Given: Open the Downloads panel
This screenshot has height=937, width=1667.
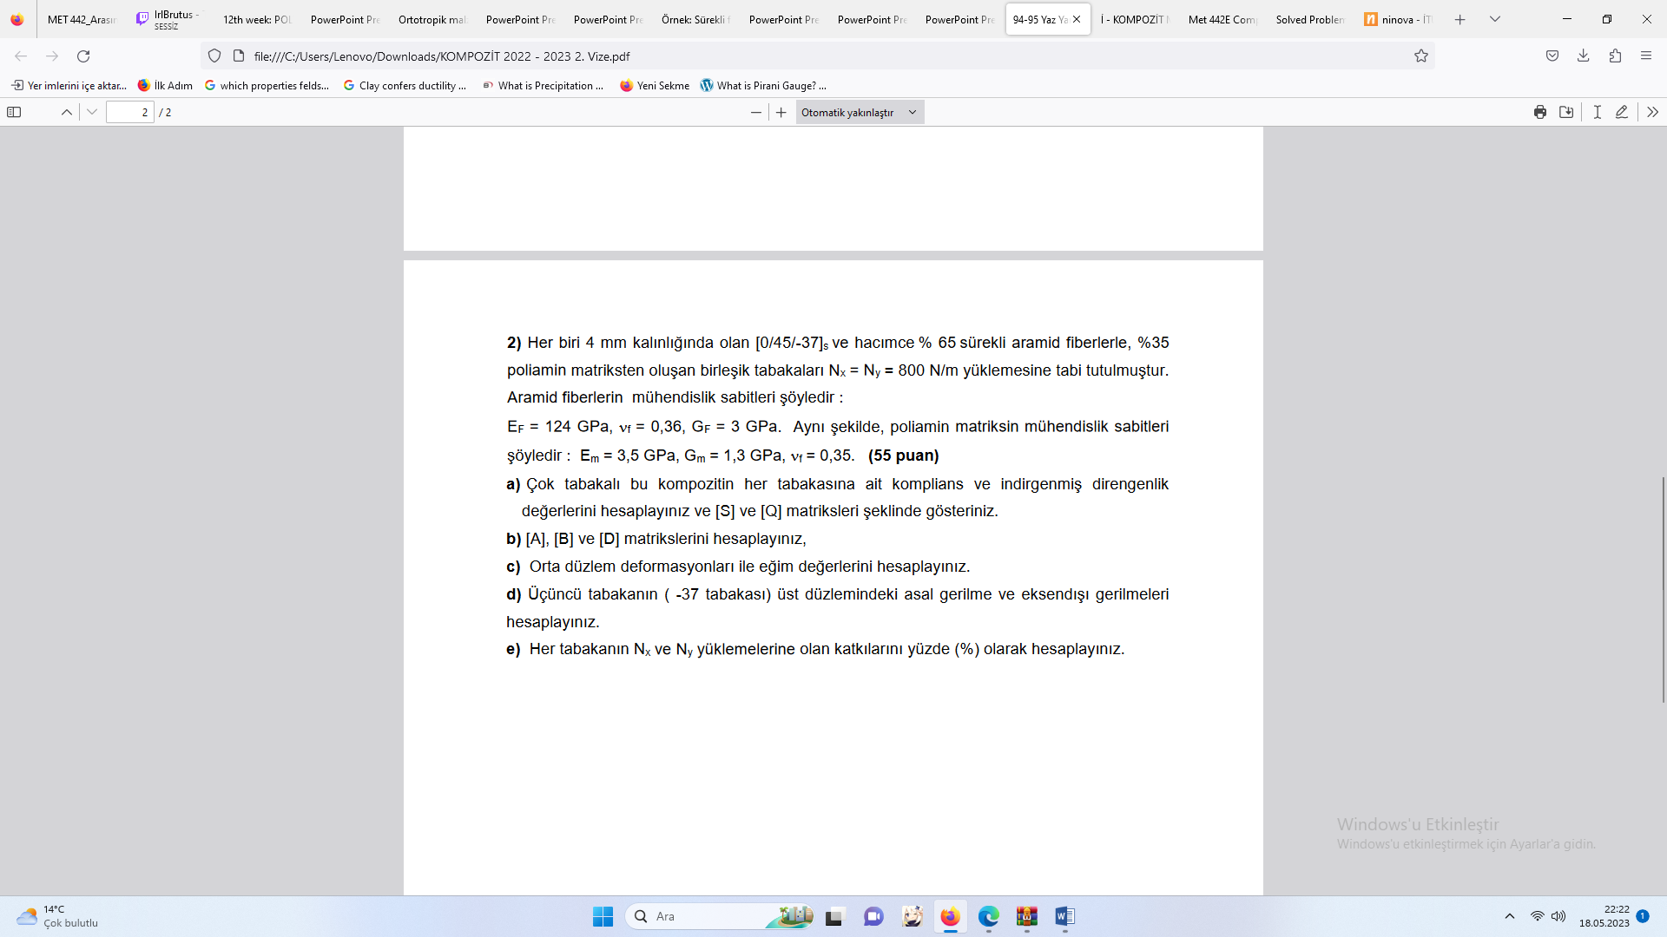Looking at the screenshot, I should point(1584,56).
